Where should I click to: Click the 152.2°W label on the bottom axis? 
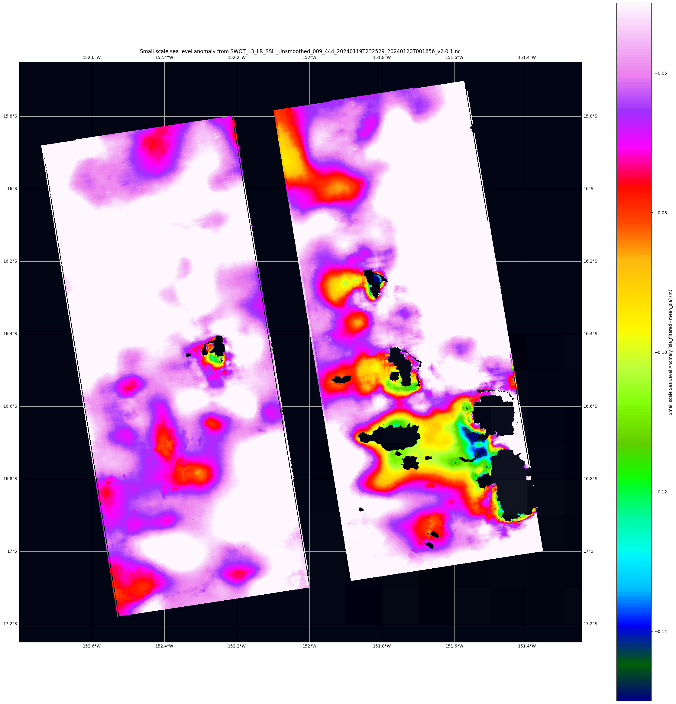tap(237, 646)
